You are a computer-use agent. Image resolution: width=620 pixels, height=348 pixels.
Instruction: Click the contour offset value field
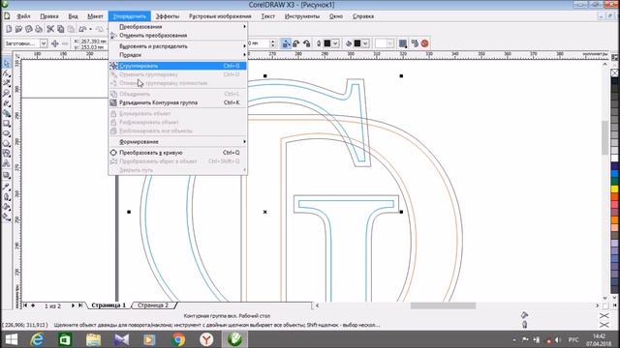[258, 43]
